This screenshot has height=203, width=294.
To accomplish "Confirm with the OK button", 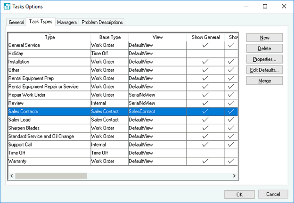I will click(x=239, y=195).
